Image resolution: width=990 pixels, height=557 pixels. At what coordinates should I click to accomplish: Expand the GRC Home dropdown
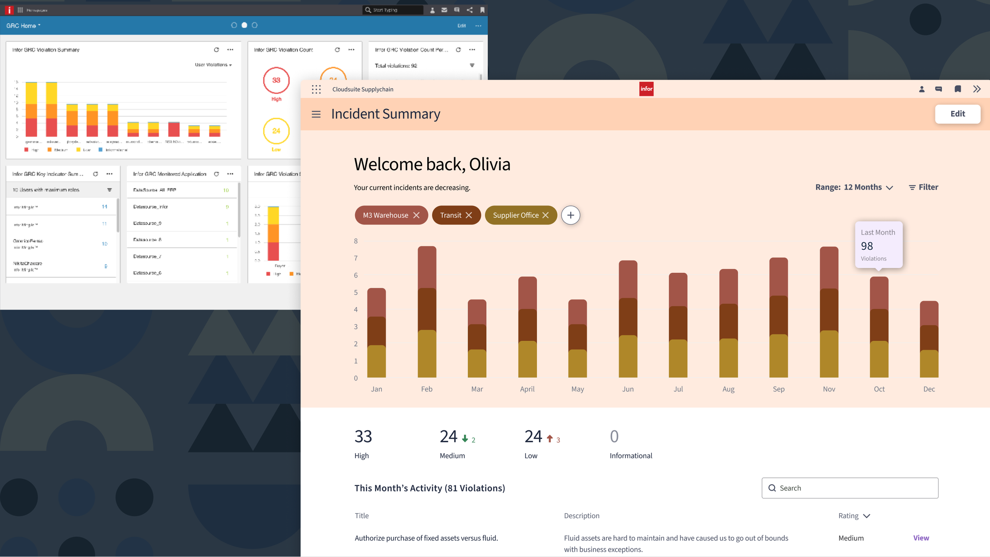[23, 26]
